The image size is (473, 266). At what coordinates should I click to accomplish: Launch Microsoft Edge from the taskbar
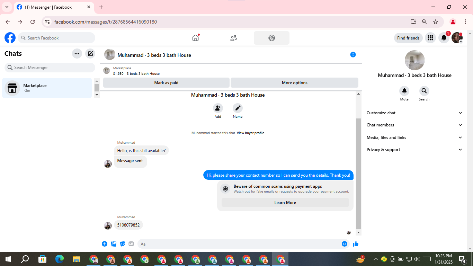(60, 259)
